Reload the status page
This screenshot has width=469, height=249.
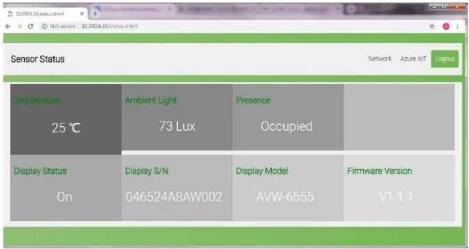(30, 27)
